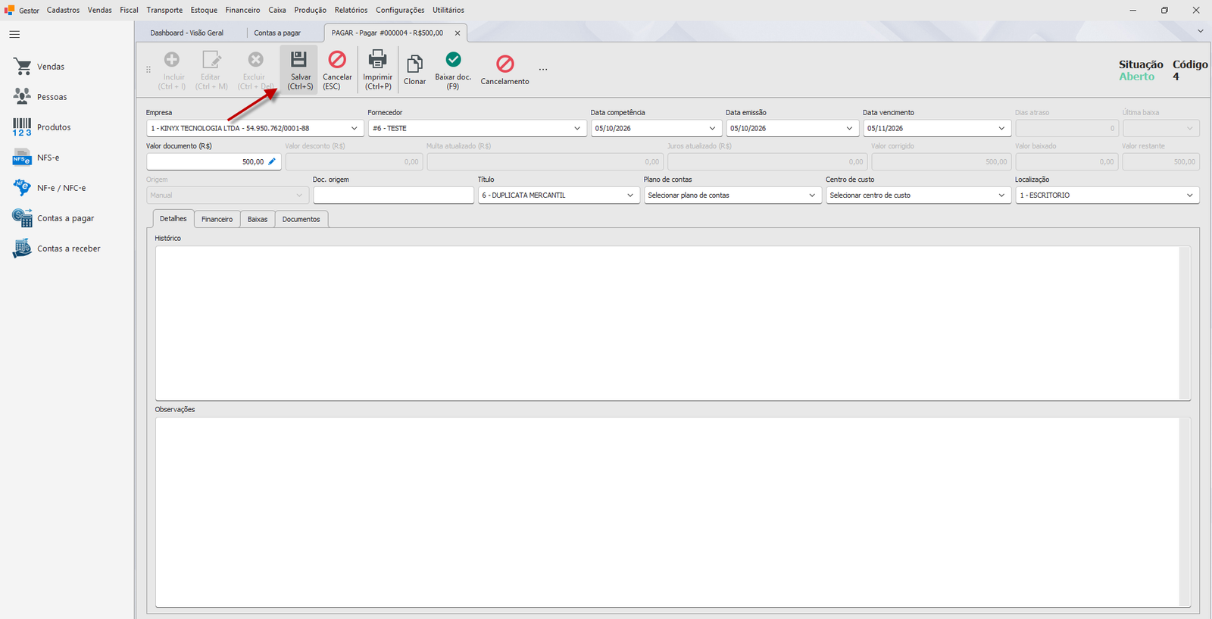1212x619 pixels.
Task: Switch to the Documentos tab
Action: coord(301,219)
